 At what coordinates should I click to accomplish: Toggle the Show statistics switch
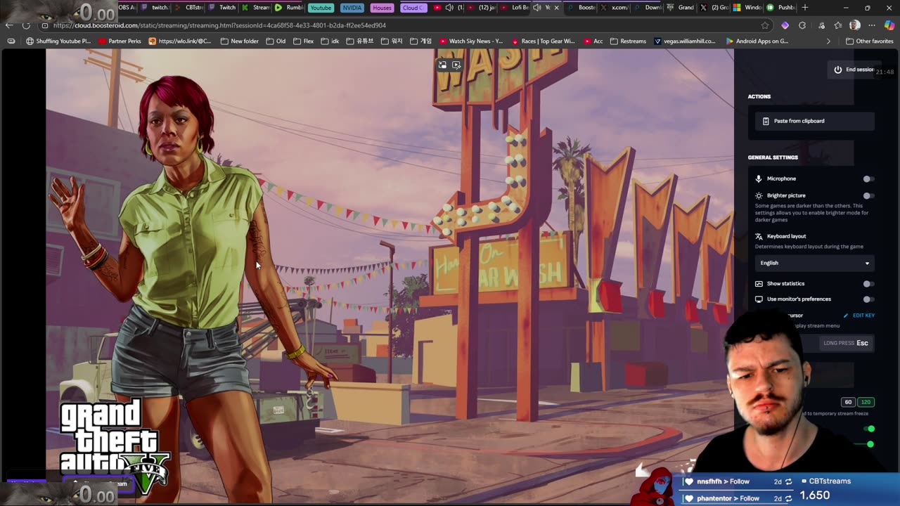[868, 284]
